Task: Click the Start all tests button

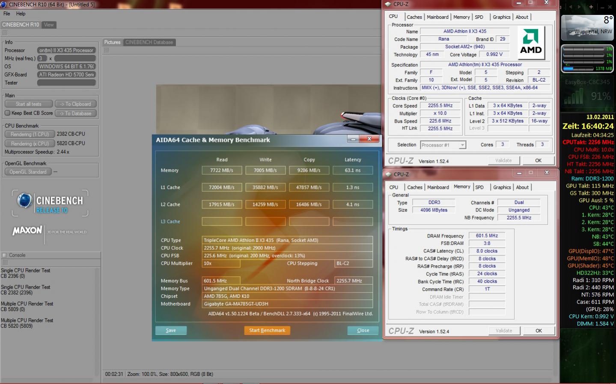Action: (x=29, y=104)
